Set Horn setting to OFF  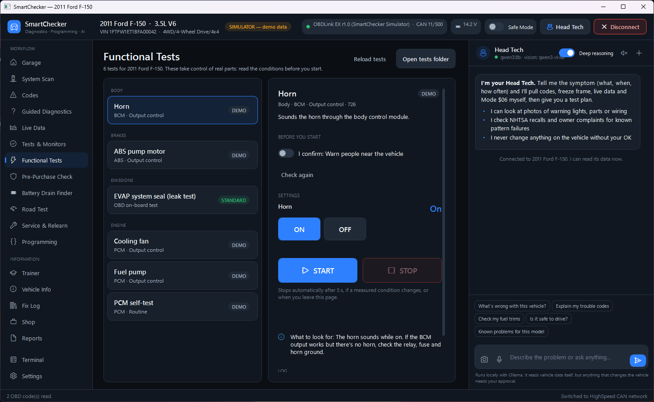pyautogui.click(x=345, y=229)
